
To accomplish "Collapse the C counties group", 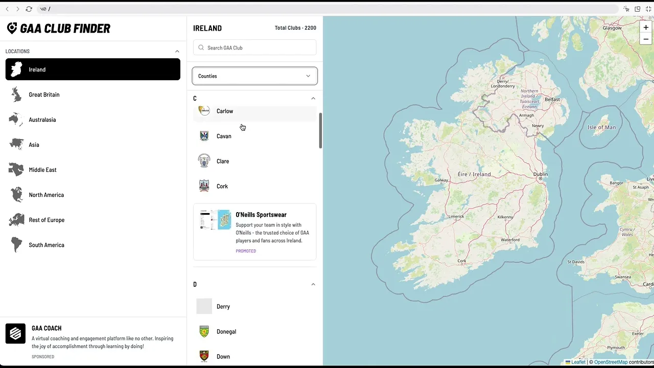I will coord(313,98).
